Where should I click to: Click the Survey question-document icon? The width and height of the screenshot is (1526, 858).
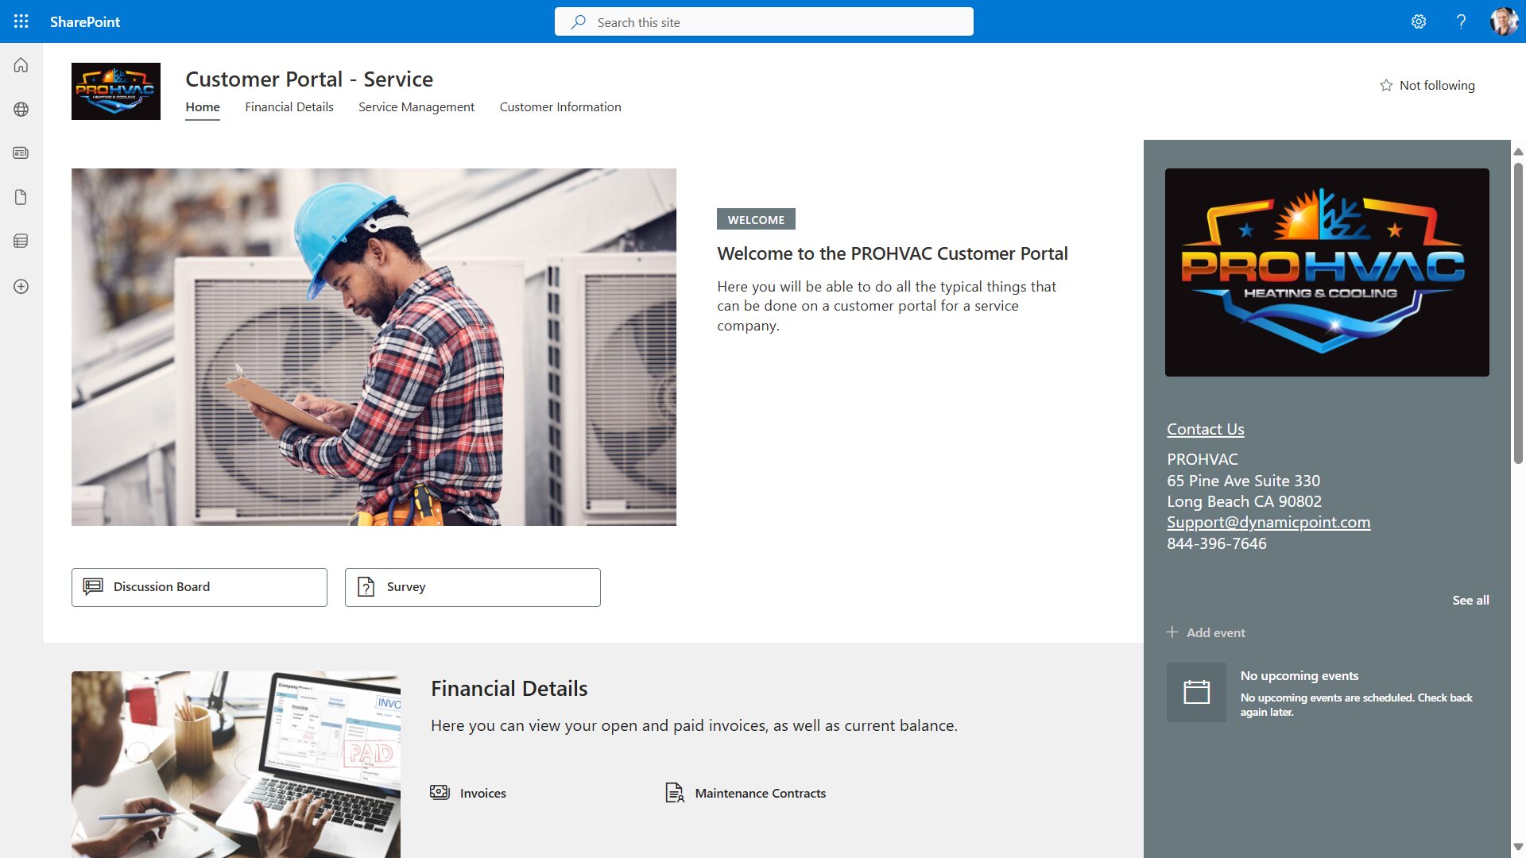[366, 586]
